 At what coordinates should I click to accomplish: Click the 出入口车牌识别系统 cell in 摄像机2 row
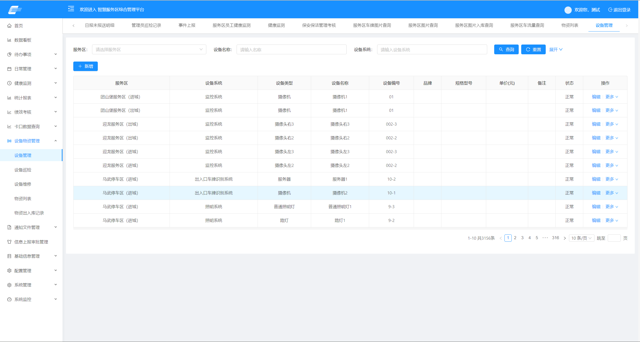tap(214, 193)
